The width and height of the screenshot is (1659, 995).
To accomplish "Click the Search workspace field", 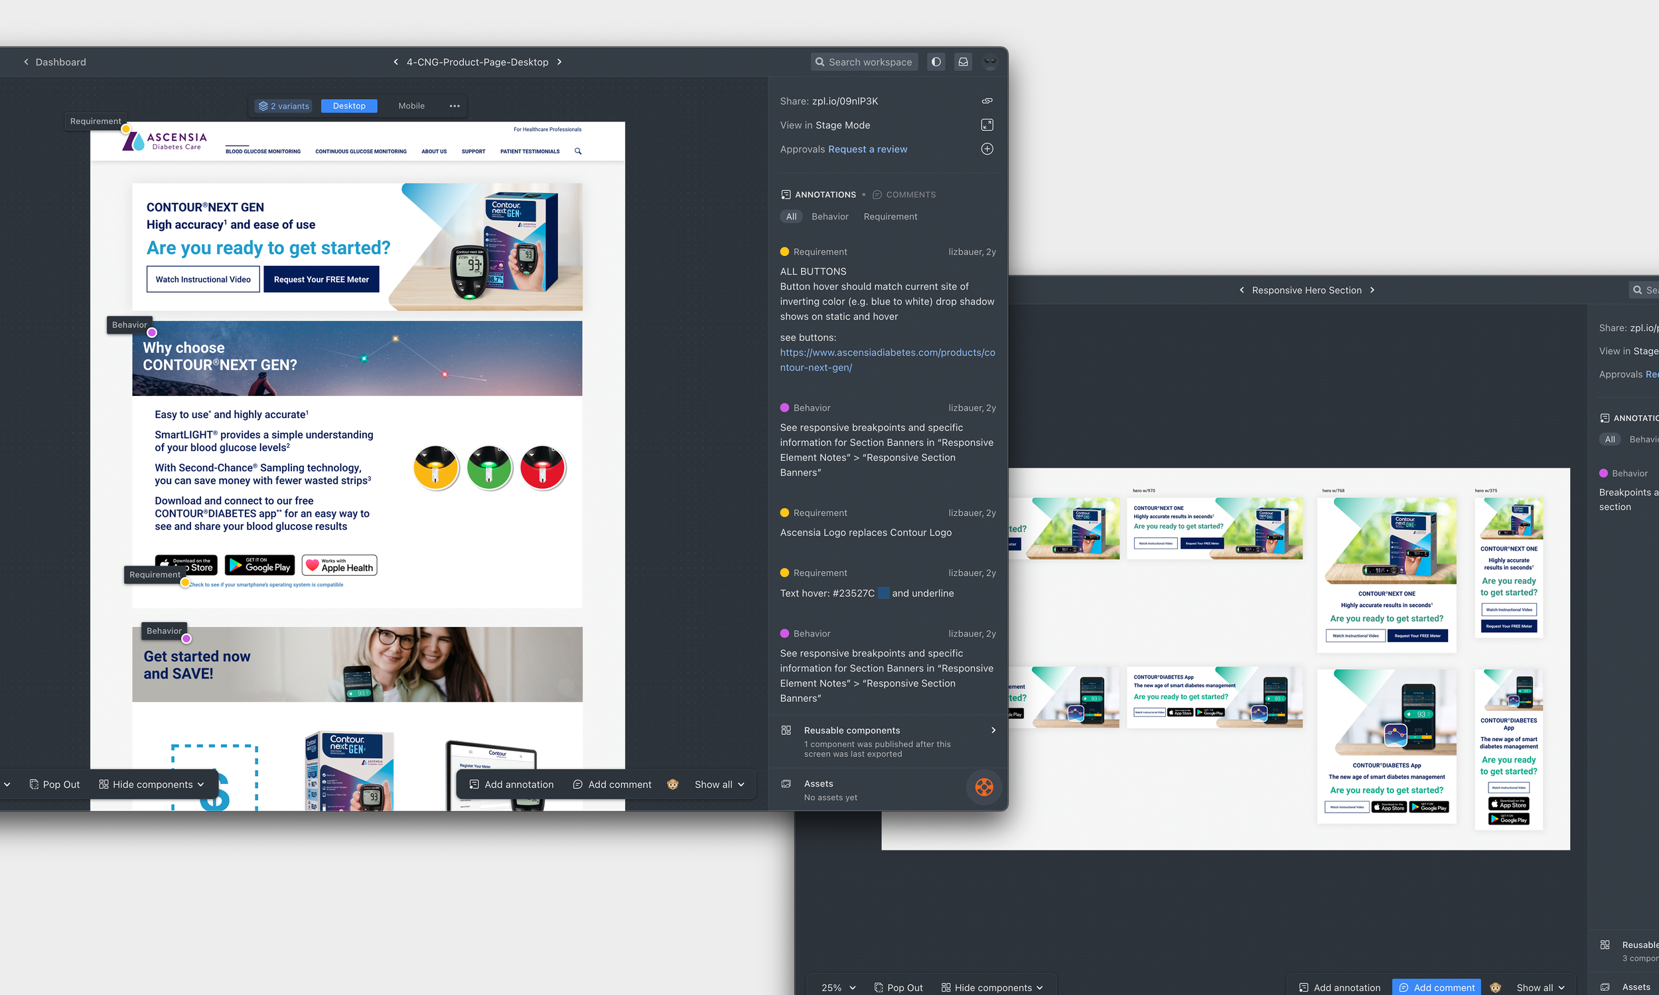I will coord(865,62).
